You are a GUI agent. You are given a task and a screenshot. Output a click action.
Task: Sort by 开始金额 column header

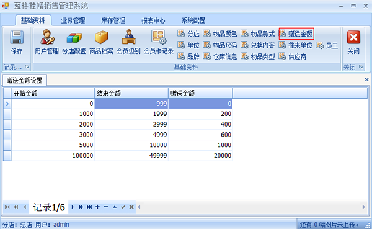[53, 93]
